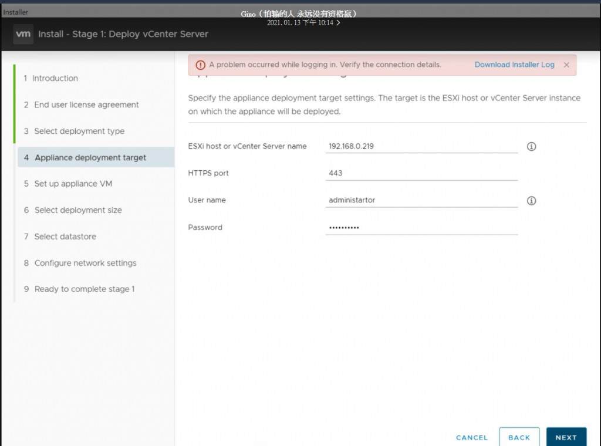Viewport: 601px width, 446px height.
Task: Focus the User name field
Action: tap(421, 200)
